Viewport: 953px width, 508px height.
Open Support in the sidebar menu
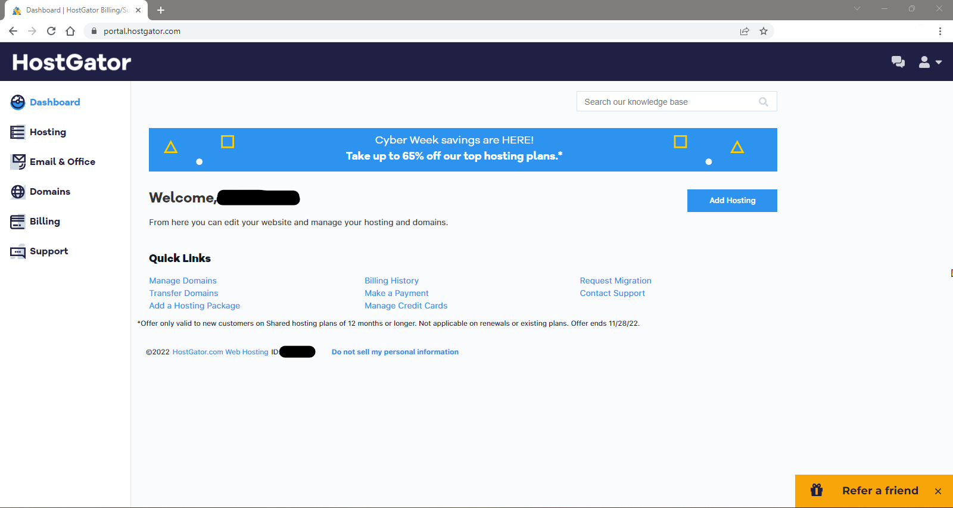tap(49, 251)
